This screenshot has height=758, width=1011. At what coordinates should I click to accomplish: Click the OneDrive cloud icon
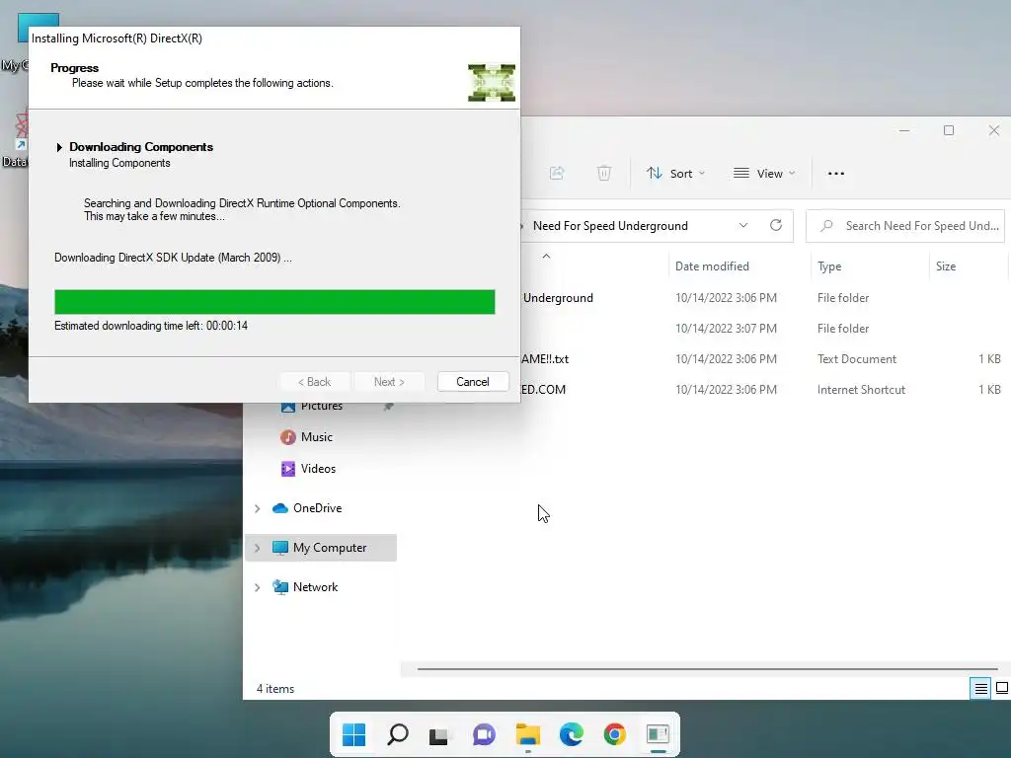point(279,508)
